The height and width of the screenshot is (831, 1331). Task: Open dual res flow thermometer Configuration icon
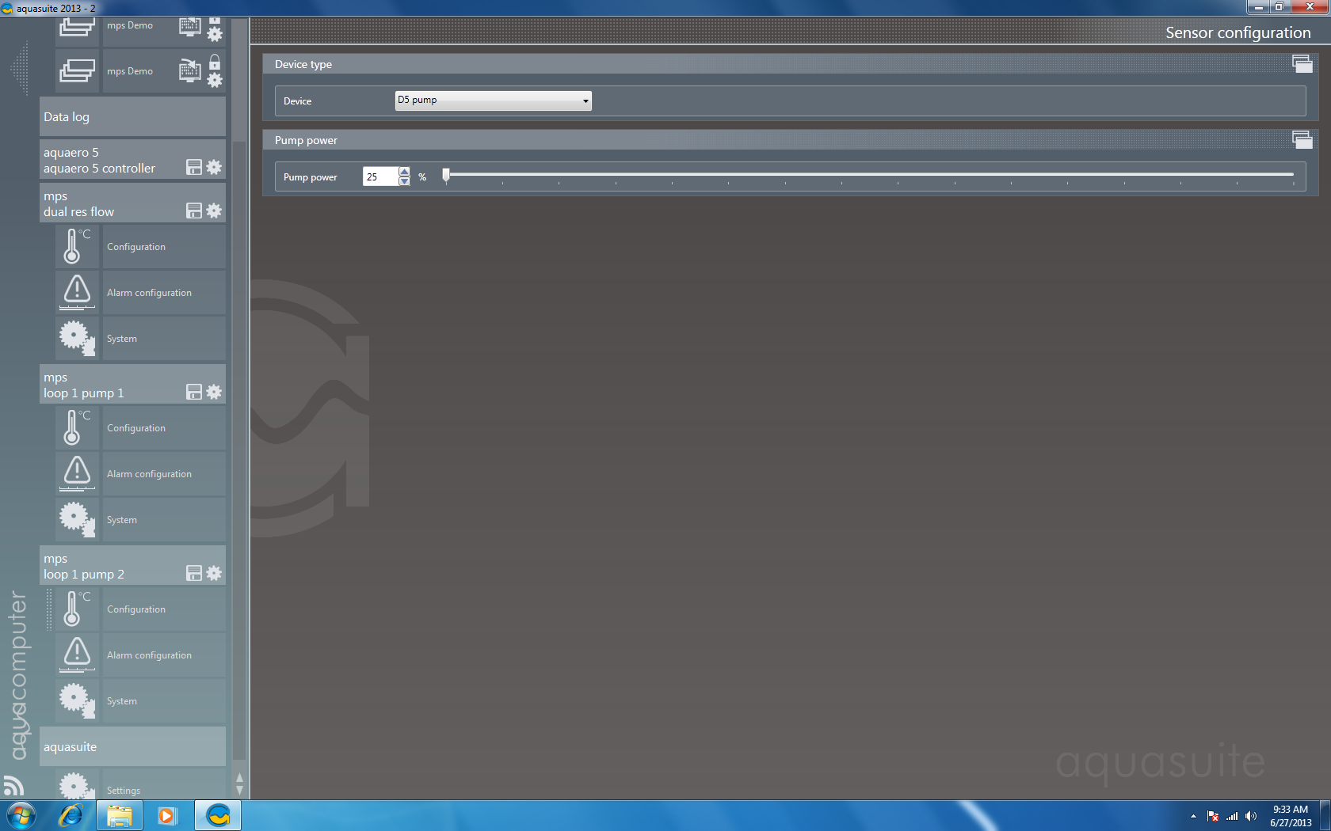coord(77,246)
